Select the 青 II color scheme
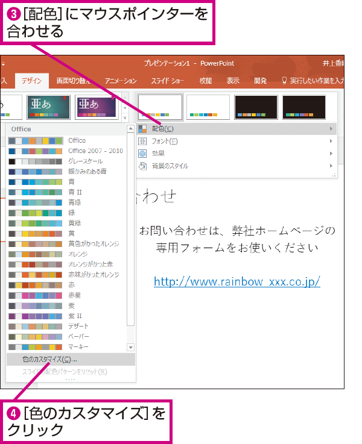This screenshot has width=362, height=444. point(66,192)
